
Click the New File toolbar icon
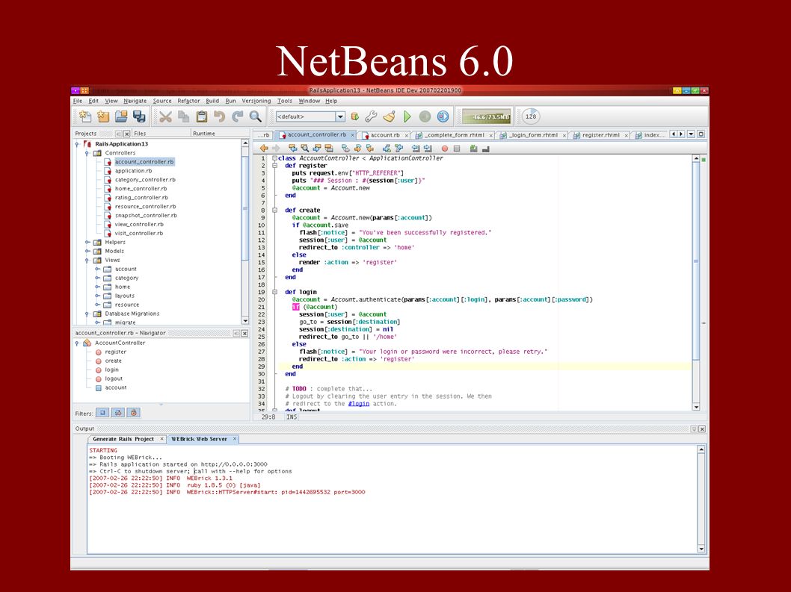point(103,116)
